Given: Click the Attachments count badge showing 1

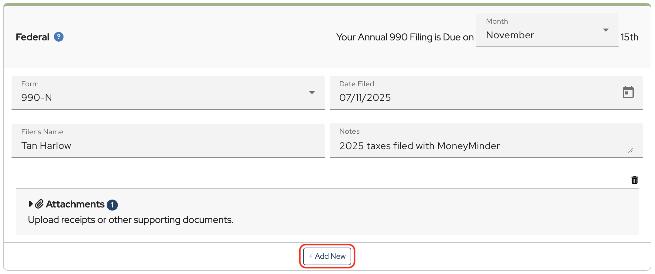Looking at the screenshot, I should coord(112,205).
